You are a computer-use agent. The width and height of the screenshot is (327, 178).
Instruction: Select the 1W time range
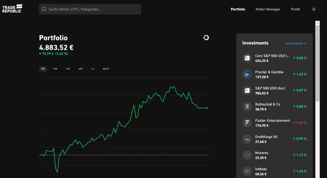click(x=55, y=69)
